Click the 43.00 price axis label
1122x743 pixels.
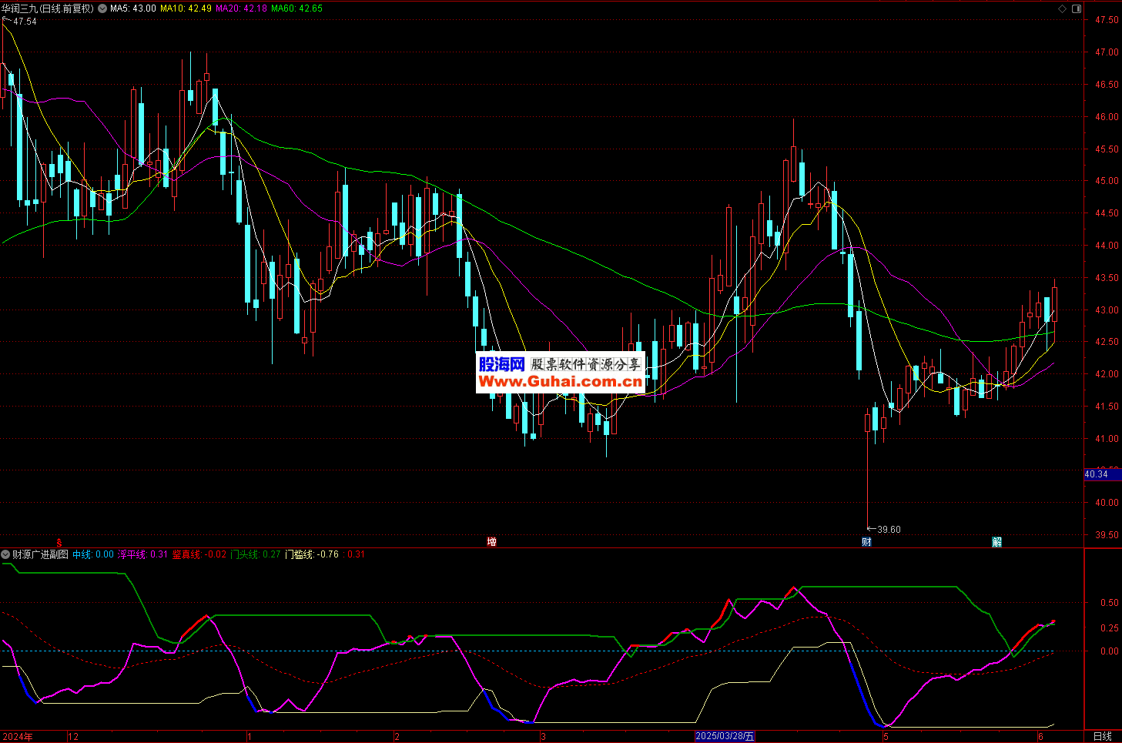pyautogui.click(x=1107, y=310)
